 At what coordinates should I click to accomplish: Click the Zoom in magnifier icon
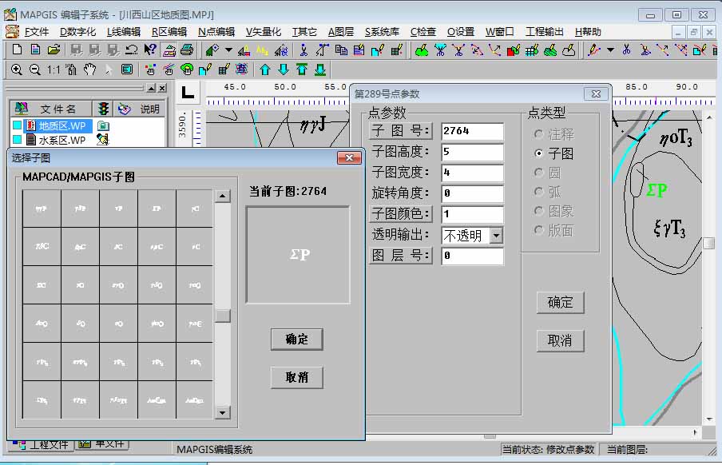pos(17,70)
